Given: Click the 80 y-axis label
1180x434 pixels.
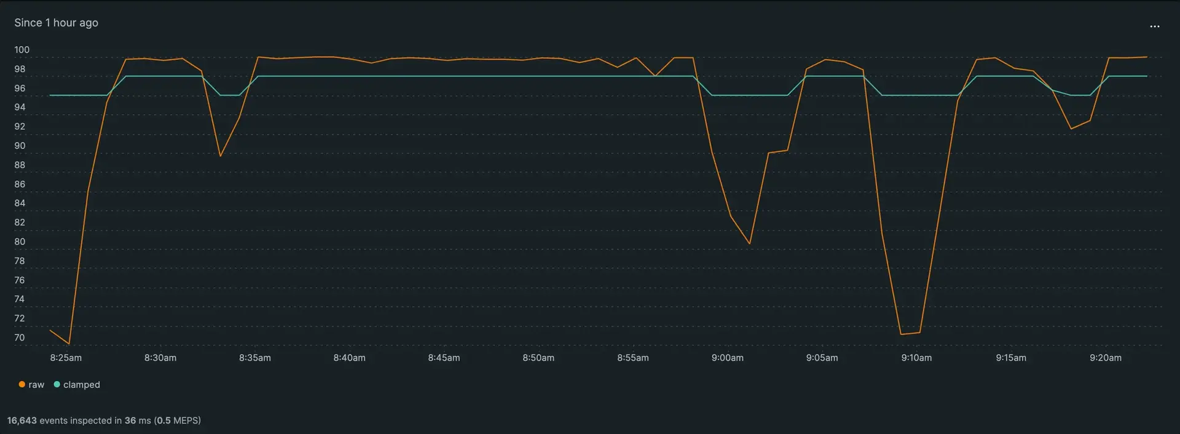Looking at the screenshot, I should (20, 242).
